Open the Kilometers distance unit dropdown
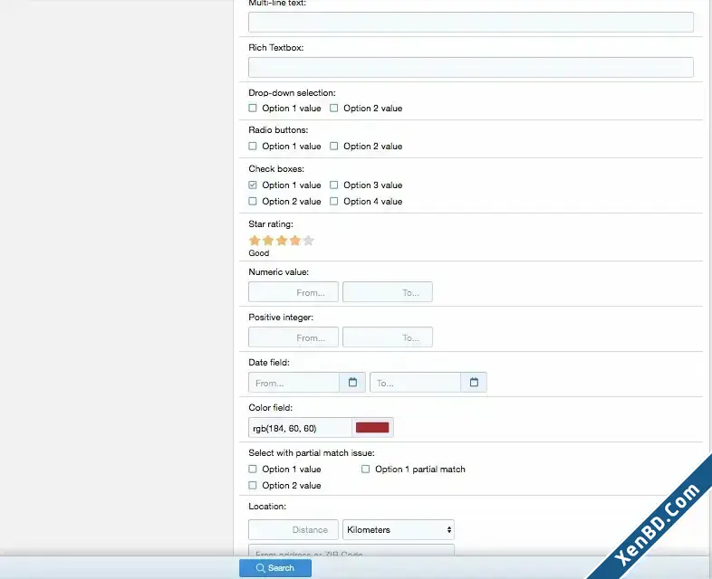712x579 pixels. [x=399, y=529]
